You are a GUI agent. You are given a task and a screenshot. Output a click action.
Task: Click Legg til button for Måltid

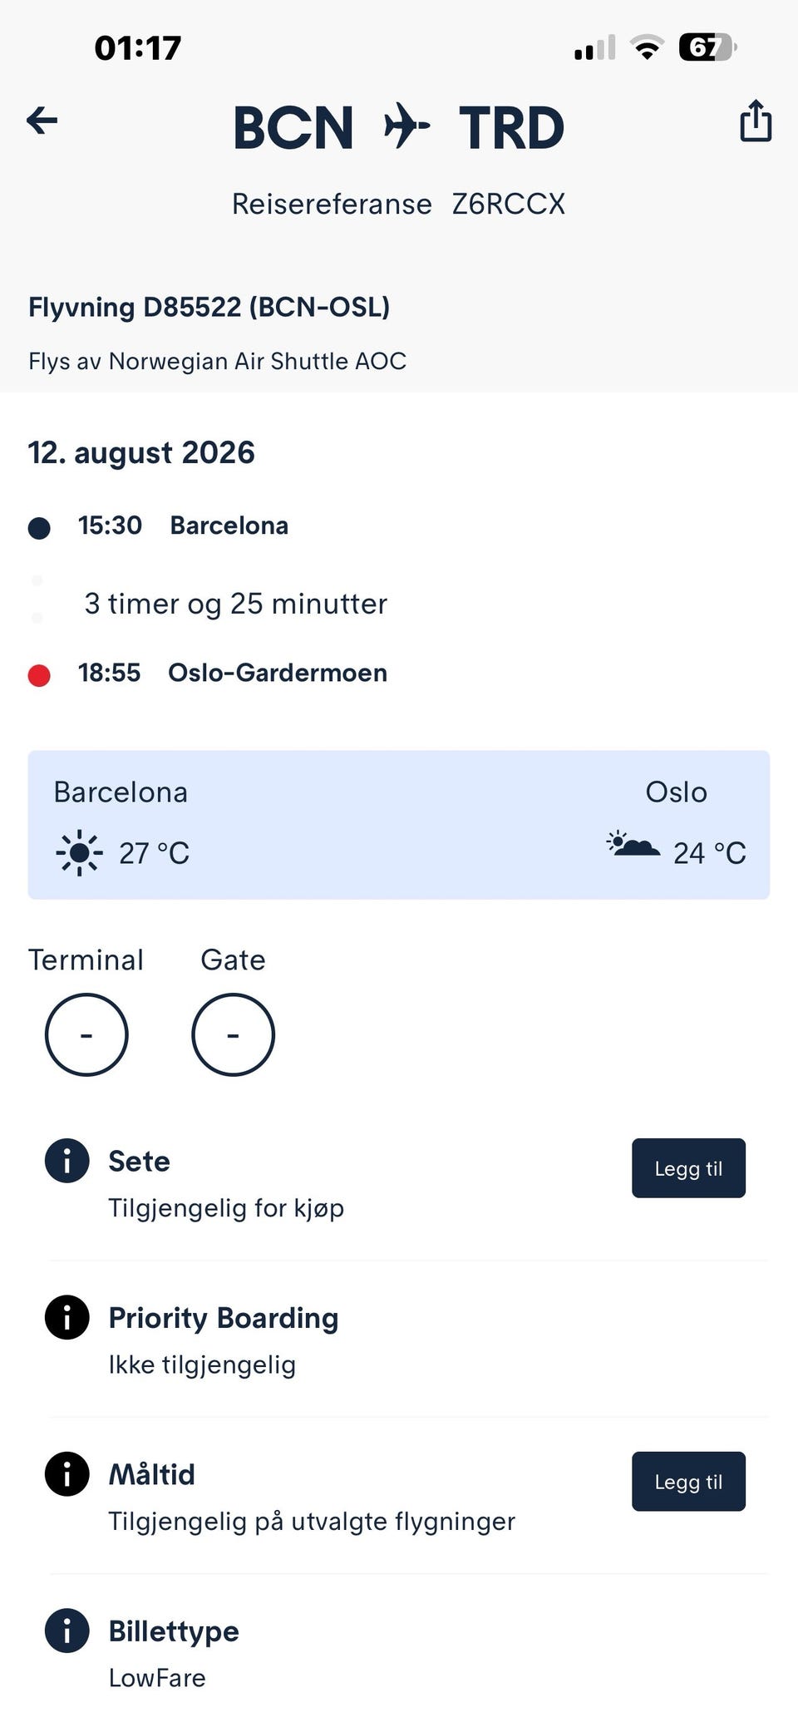688,1482
